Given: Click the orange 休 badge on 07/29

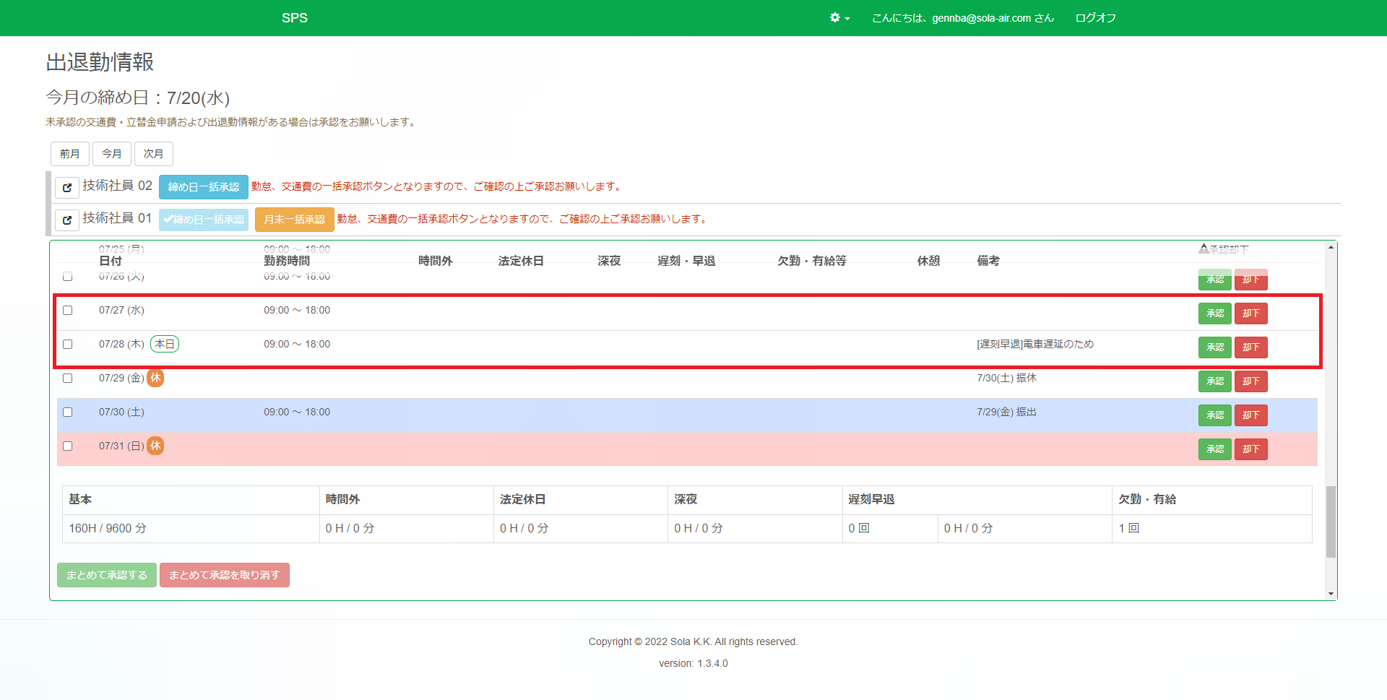Looking at the screenshot, I should click(x=155, y=378).
